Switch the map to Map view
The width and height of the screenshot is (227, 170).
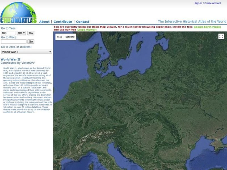pos(60,37)
